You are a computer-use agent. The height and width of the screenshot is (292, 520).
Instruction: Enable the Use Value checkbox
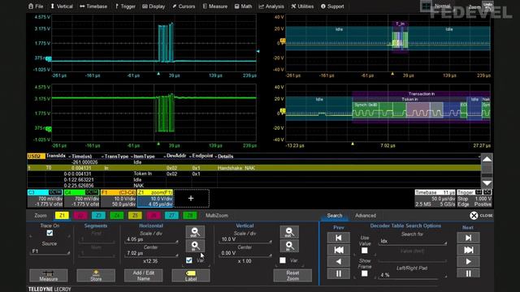point(365,251)
